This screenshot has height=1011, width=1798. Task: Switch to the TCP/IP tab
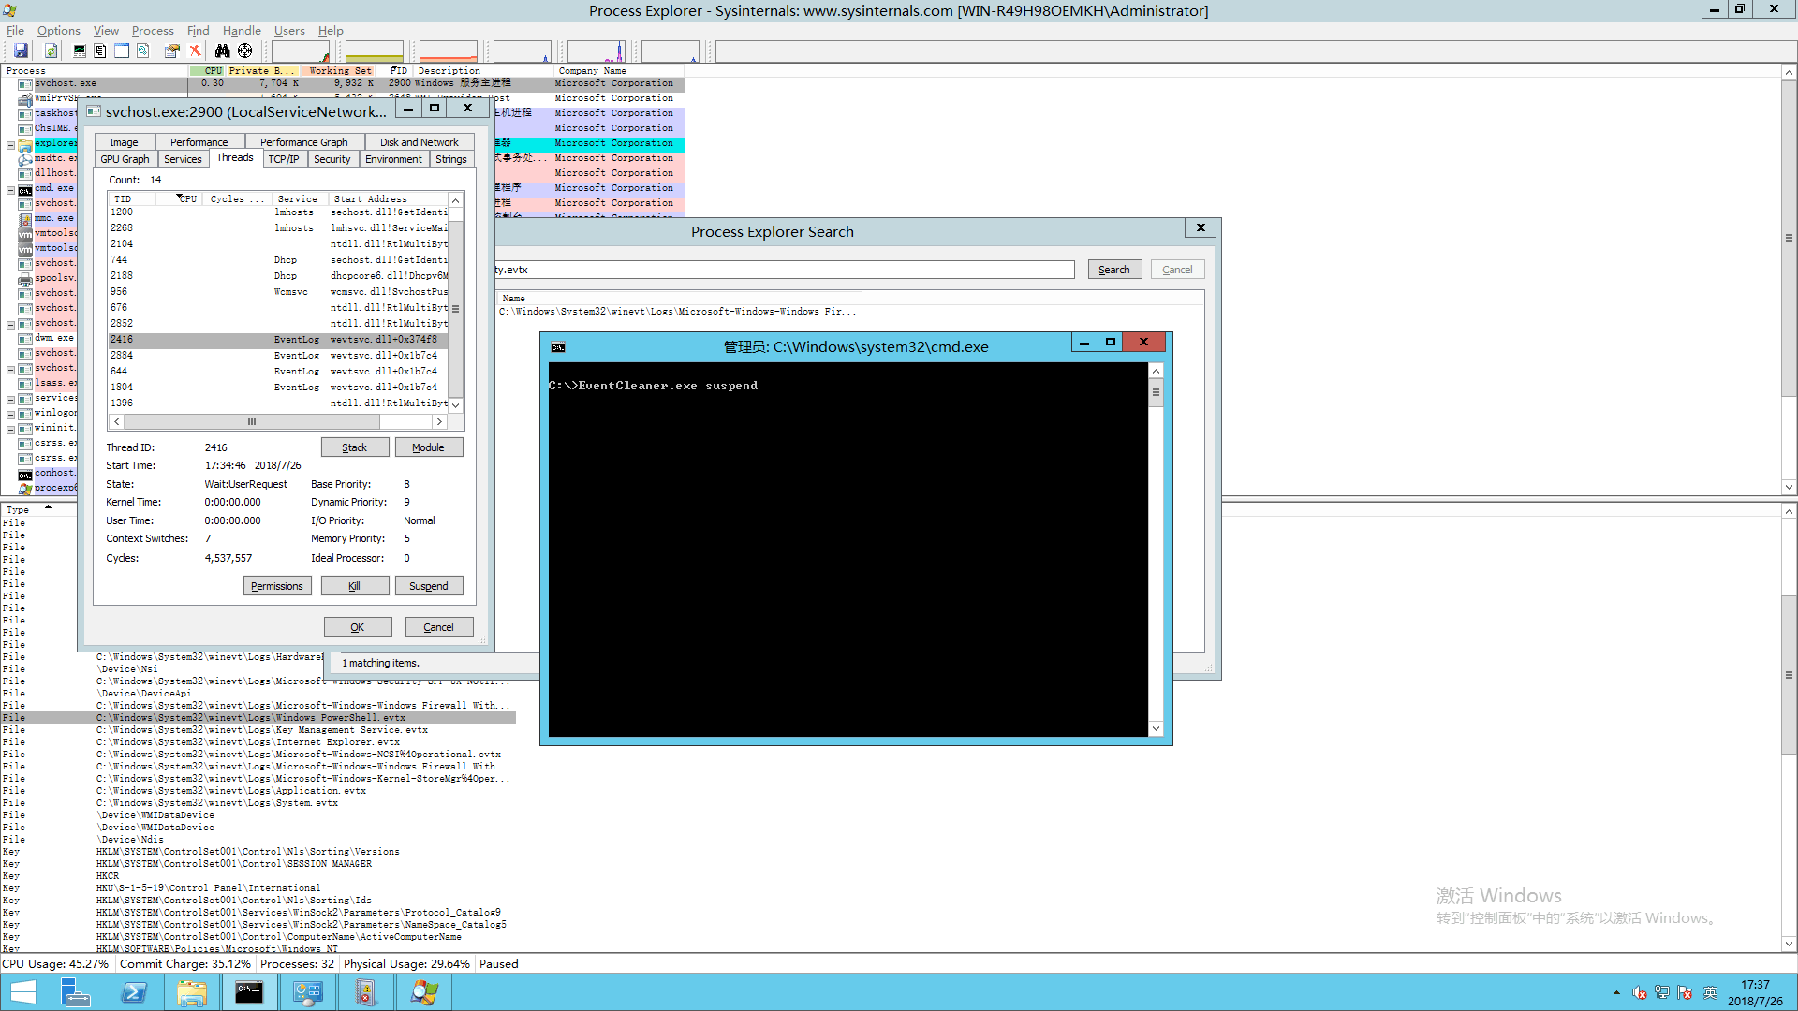(283, 159)
